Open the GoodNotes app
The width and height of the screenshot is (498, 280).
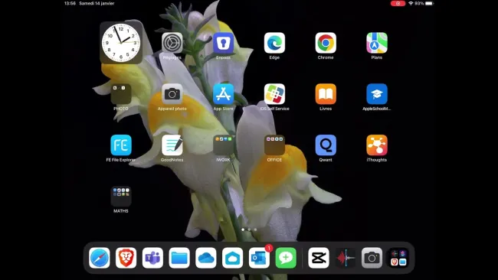(x=172, y=145)
